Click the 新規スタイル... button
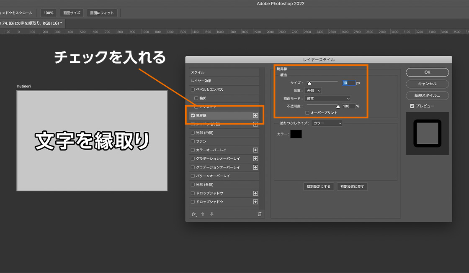Screen dimensions: 469x273 pos(427,95)
